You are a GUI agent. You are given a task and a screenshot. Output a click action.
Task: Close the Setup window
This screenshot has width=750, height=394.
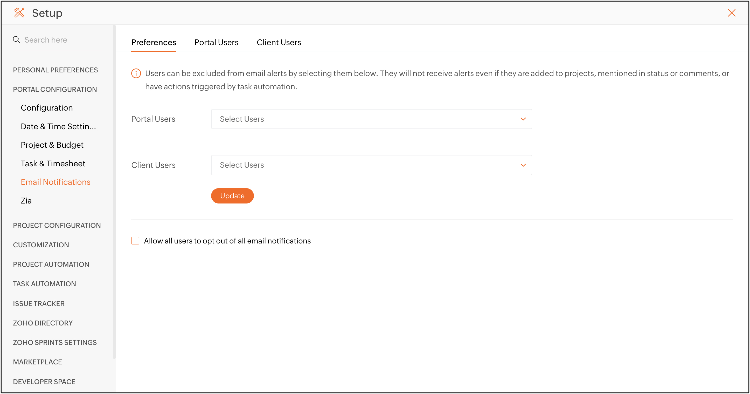(731, 13)
